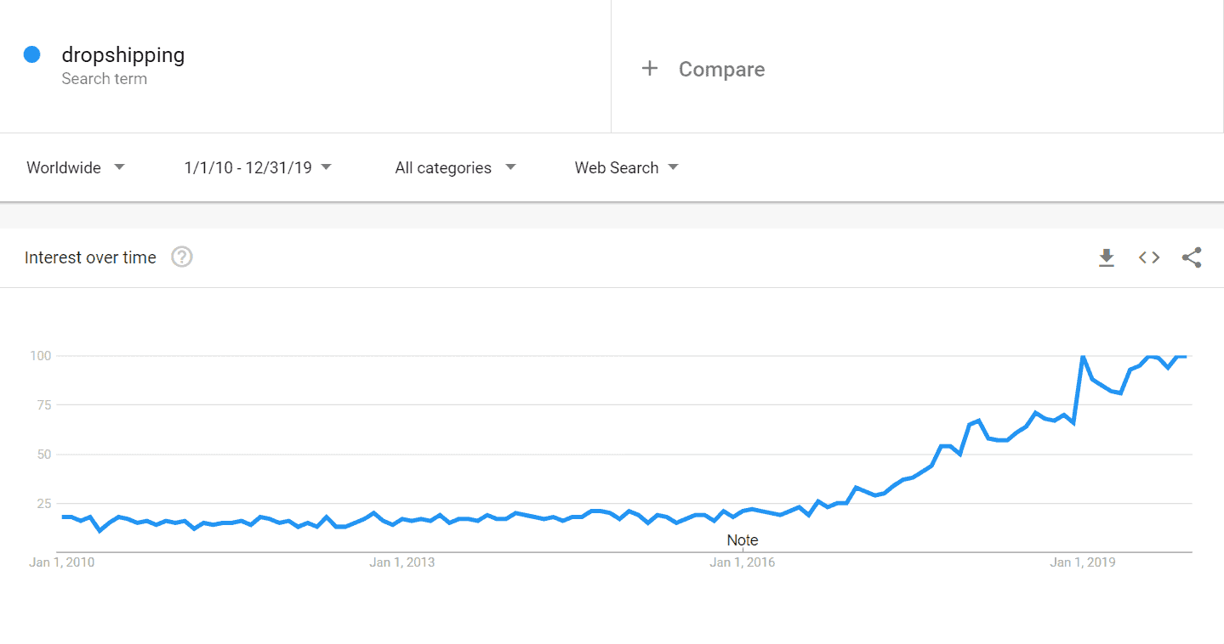Click the Jan 1, 2016 axis label
1224x644 pixels.
pos(742,562)
